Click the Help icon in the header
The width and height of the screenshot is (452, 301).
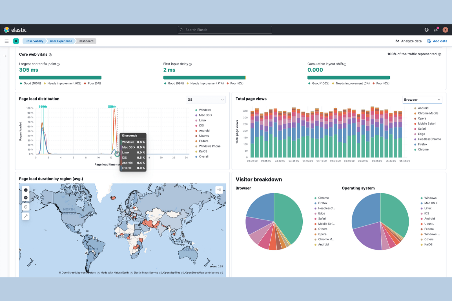426,30
